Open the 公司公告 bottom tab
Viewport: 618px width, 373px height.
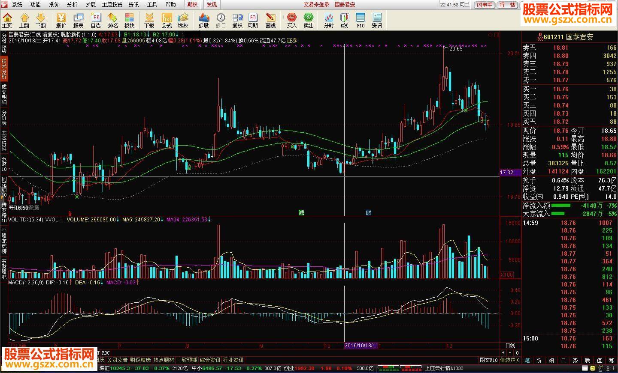coord(117,360)
